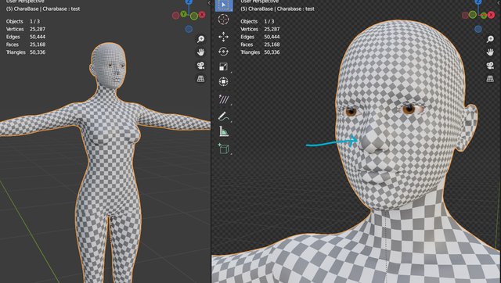Toggle camera view in the right viewport
This screenshot has width=501, height=283.
point(490,66)
